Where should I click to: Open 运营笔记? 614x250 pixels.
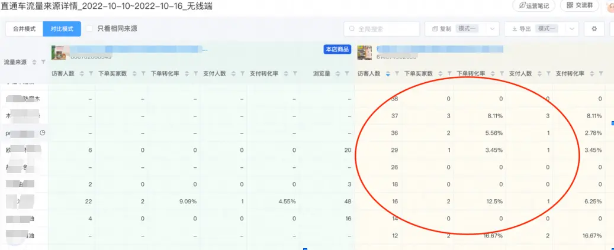pos(533,5)
